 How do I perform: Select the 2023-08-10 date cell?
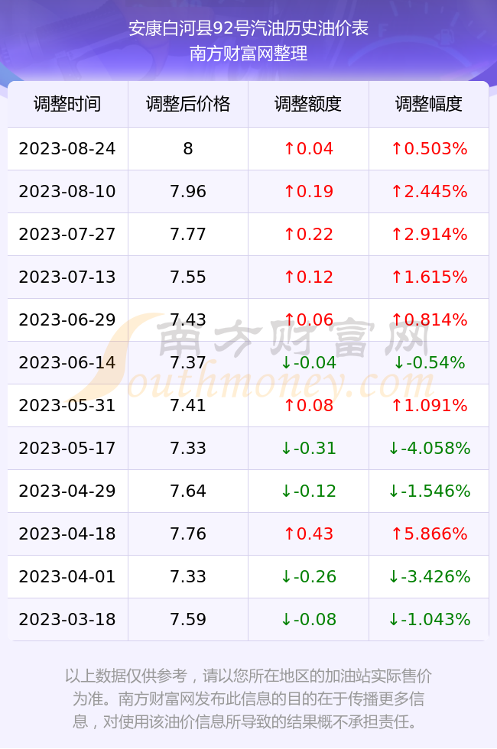(67, 192)
